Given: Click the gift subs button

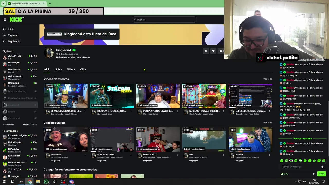Looking at the screenshot, I should click(x=221, y=51).
